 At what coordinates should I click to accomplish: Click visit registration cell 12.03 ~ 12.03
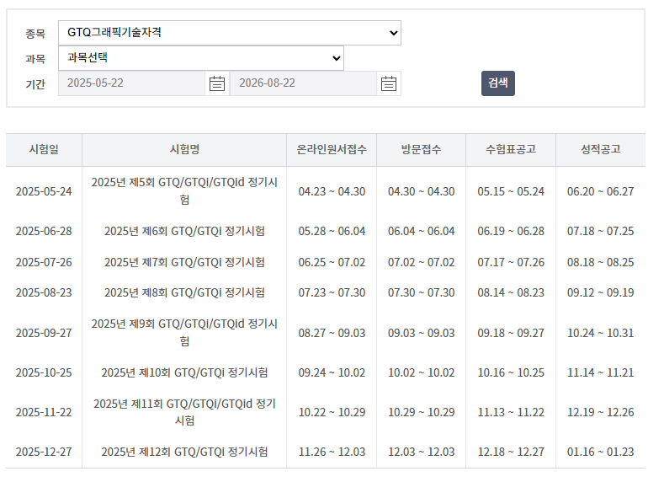(422, 452)
